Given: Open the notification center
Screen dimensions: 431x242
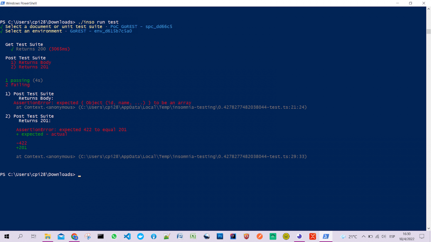Looking at the screenshot, I should (x=422, y=237).
